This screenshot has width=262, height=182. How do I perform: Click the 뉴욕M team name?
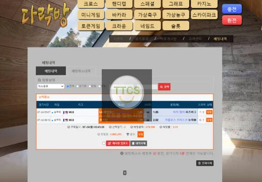point(192,120)
